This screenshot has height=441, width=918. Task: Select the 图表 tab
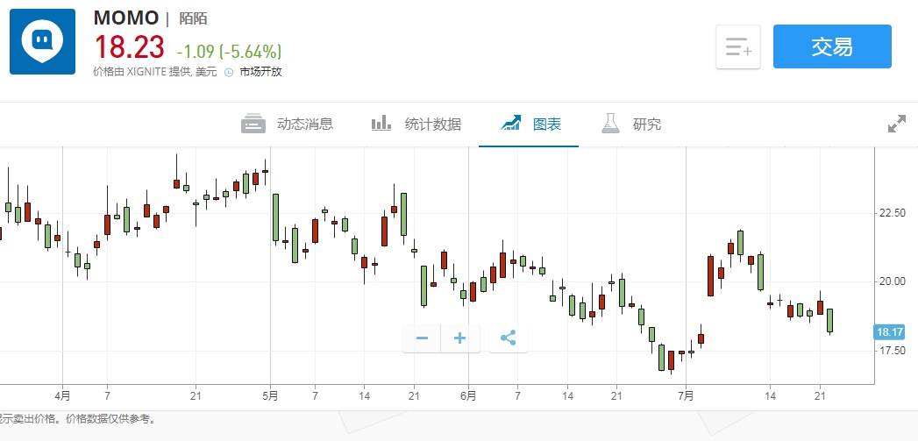click(x=547, y=124)
